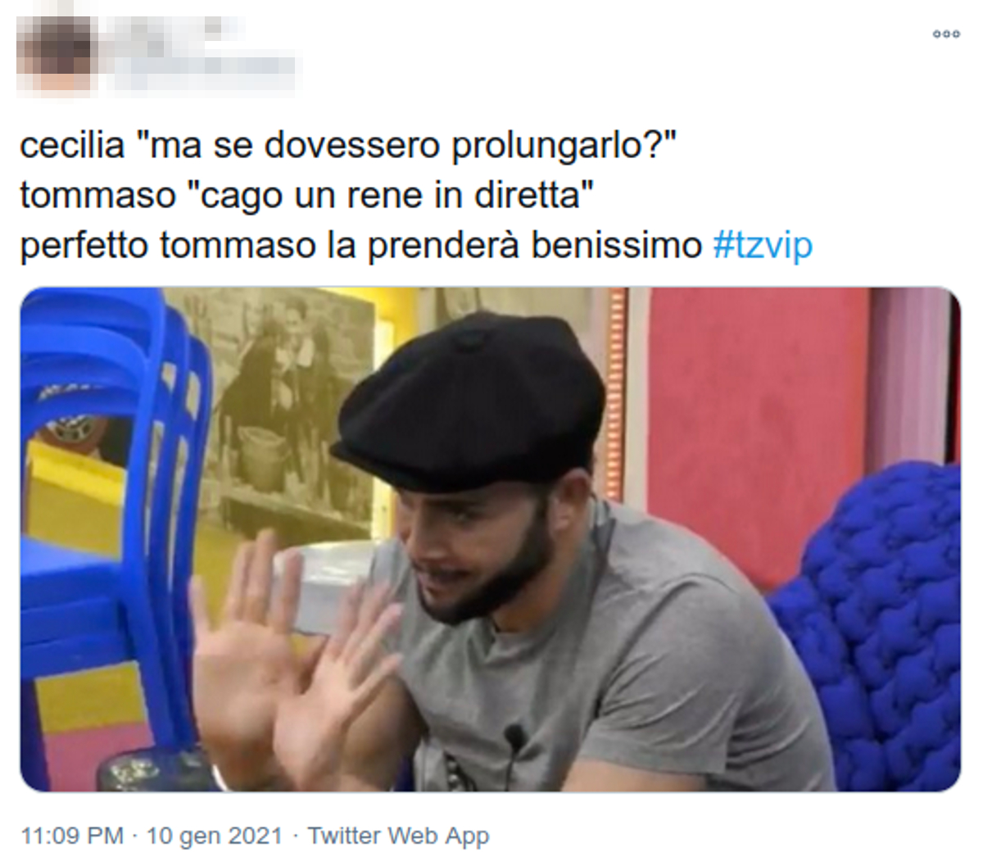Click the 10 gen 2021 date
The image size is (983, 866).
coord(214,836)
